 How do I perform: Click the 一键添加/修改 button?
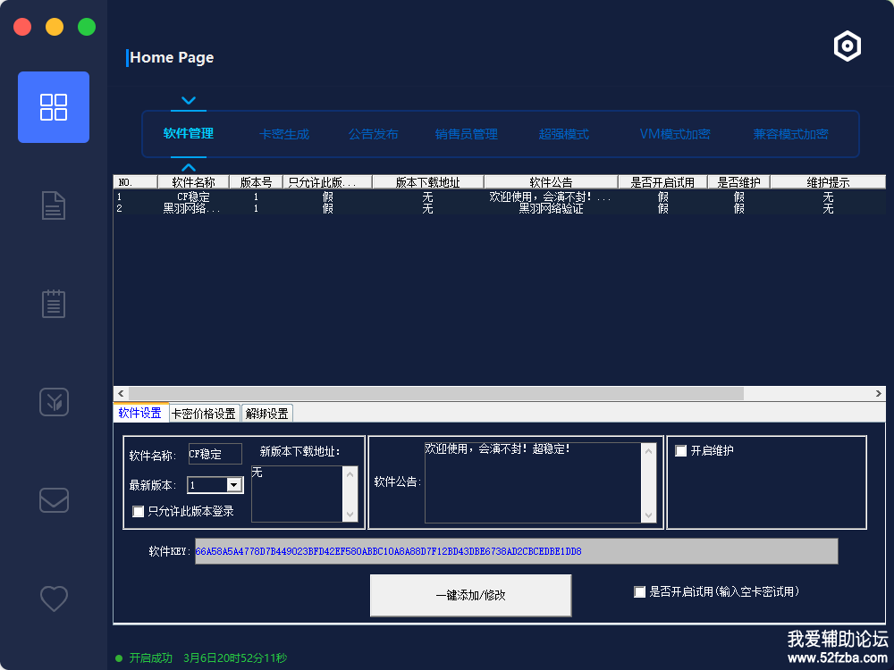[x=470, y=595]
